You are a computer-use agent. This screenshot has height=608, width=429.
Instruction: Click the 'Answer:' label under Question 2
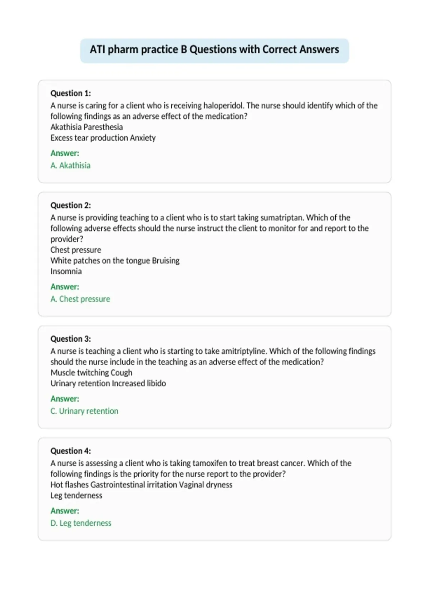(x=65, y=286)
